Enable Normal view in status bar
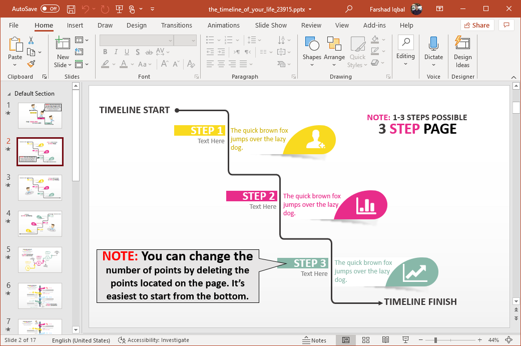521x346 pixels. 346,340
